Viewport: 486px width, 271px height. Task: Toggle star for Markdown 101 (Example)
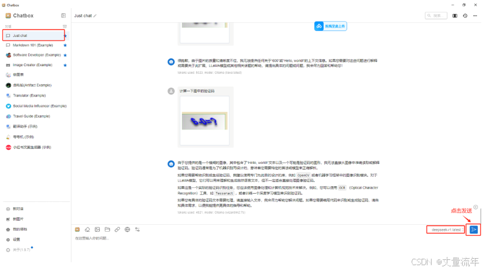[65, 45]
